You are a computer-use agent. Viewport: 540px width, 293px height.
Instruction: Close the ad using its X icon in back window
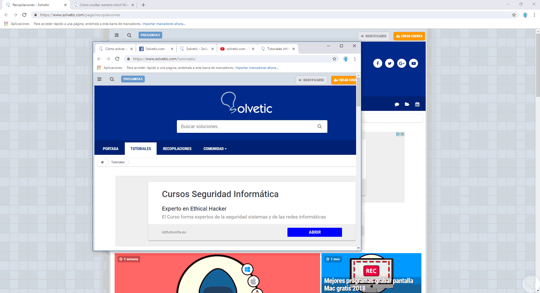(x=402, y=134)
